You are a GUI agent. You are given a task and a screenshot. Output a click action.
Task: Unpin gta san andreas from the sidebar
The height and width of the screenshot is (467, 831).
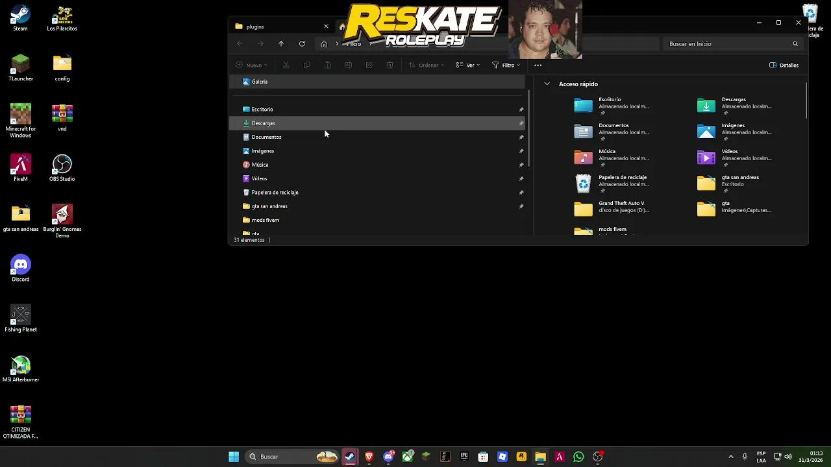(521, 206)
